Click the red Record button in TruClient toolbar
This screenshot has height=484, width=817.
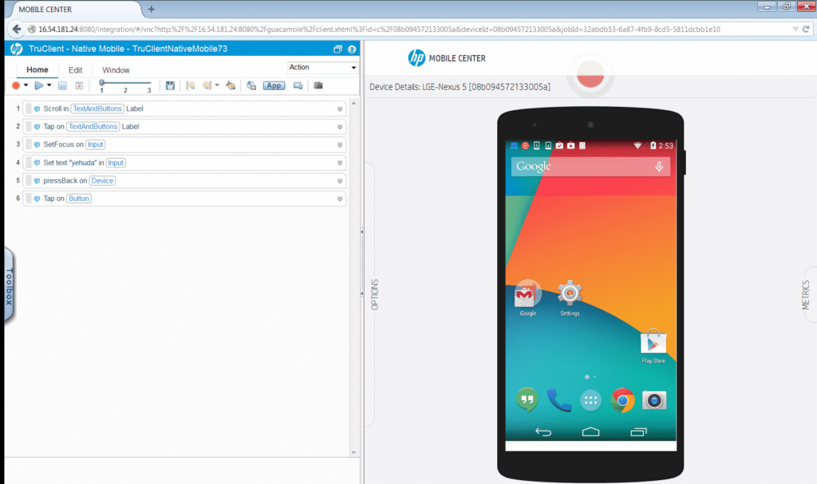pos(16,85)
